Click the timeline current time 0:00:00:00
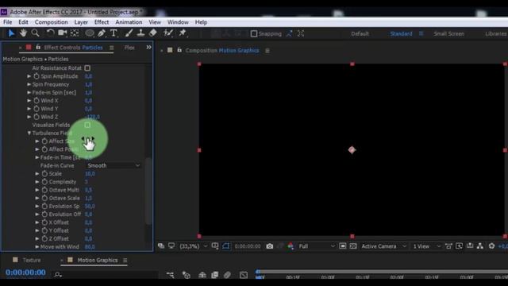 (x=25, y=272)
